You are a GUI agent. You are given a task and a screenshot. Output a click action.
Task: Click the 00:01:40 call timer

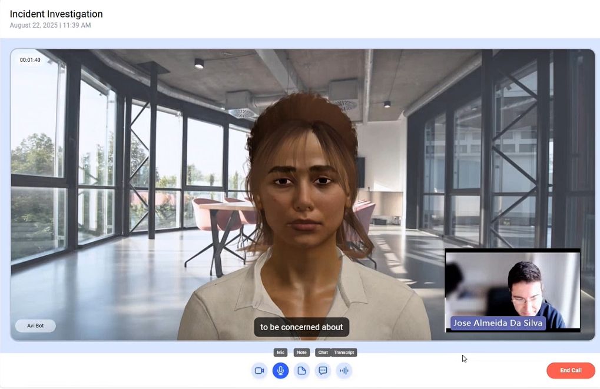[30, 59]
